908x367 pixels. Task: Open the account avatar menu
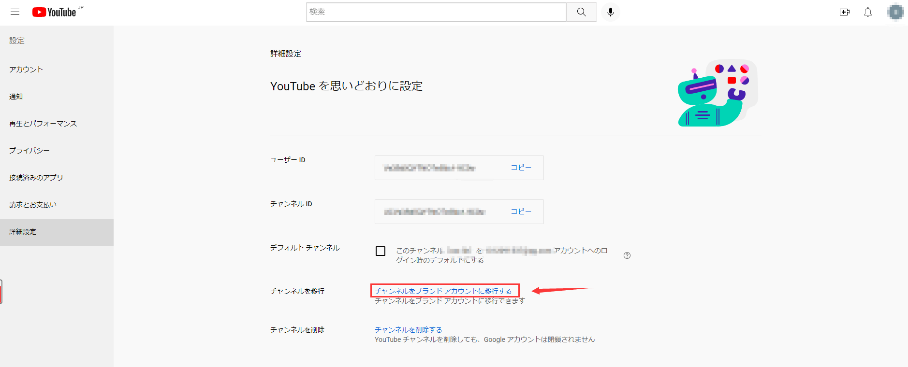(895, 12)
